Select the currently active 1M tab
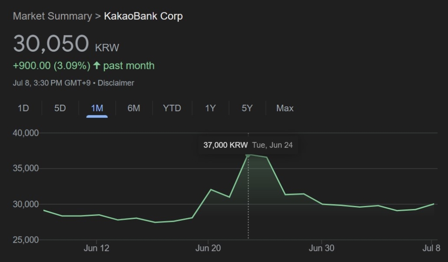The image size is (448, 262). 96,108
